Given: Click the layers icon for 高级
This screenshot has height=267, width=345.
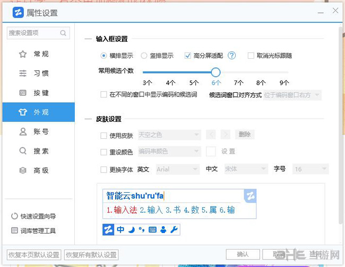Looking at the screenshot, I should pos(23,170).
